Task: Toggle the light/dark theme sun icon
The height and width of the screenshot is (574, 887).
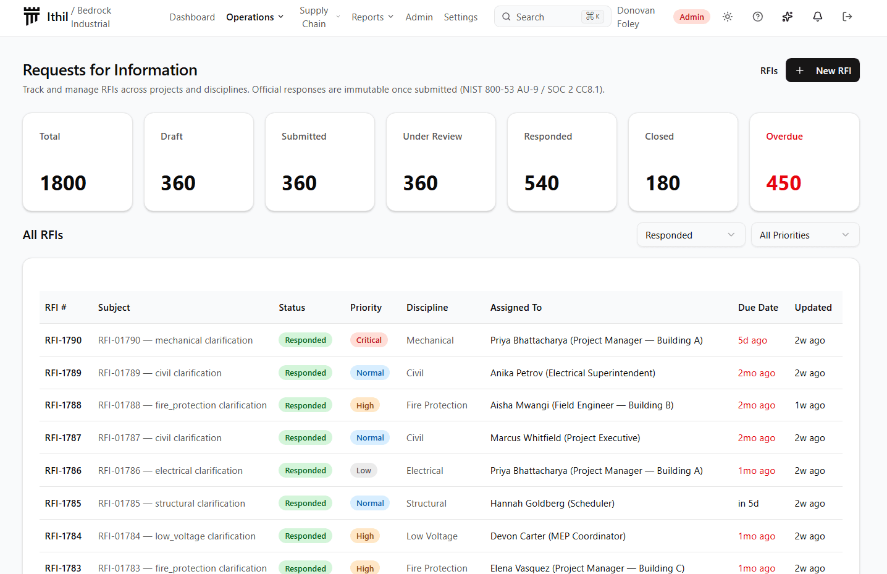Action: click(x=728, y=17)
